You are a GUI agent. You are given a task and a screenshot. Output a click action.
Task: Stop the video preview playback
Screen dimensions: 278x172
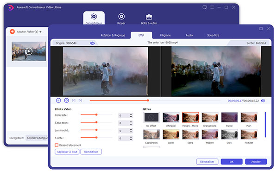[66, 100]
